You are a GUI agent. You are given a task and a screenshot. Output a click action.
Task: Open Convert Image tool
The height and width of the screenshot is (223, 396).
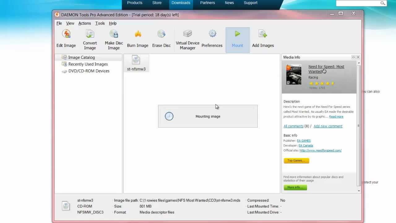[90, 39]
